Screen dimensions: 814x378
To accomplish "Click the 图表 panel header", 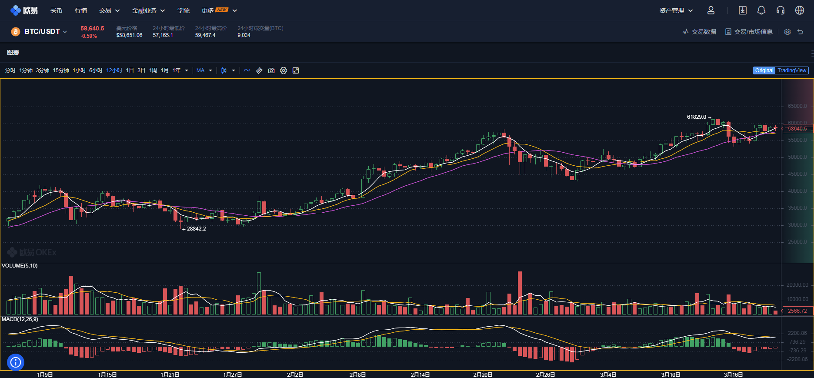I will 13,53.
